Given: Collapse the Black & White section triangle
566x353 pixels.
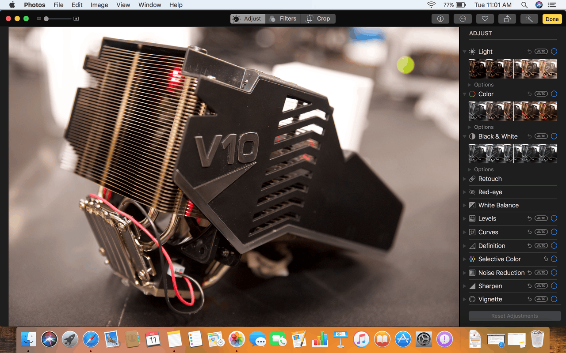Looking at the screenshot, I should pos(464,136).
